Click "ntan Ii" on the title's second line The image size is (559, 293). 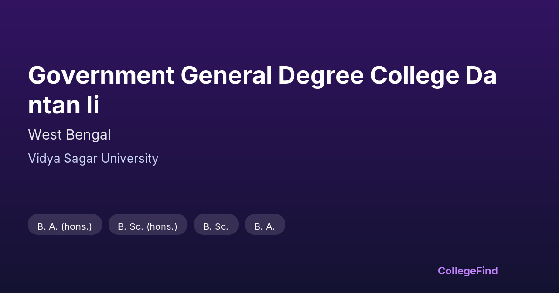point(64,106)
